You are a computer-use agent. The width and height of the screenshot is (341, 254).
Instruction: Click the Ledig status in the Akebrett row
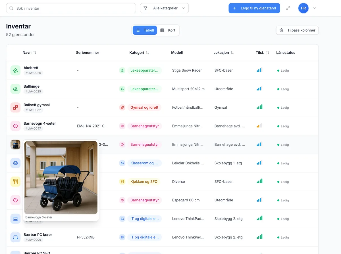[x=283, y=71]
